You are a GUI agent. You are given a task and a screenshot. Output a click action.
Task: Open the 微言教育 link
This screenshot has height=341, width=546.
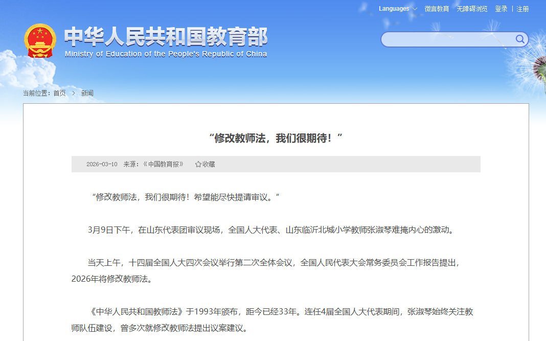coord(437,9)
